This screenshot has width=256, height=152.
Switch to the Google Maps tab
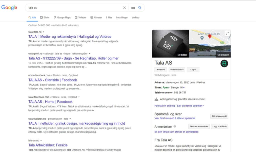point(62,17)
